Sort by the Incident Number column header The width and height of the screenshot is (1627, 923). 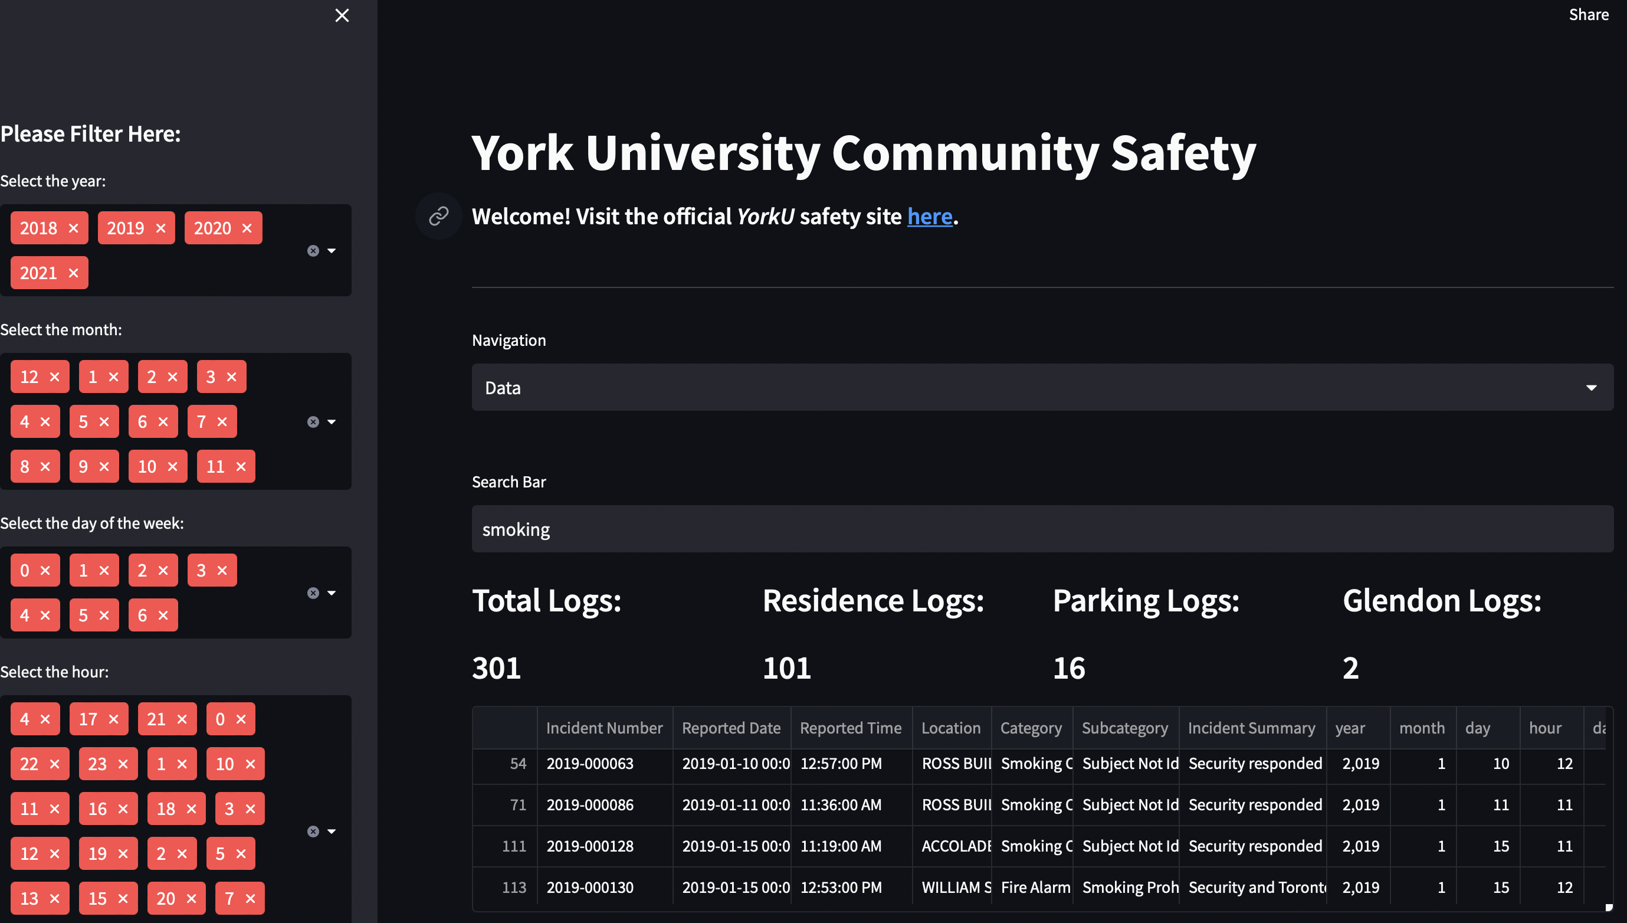(604, 728)
